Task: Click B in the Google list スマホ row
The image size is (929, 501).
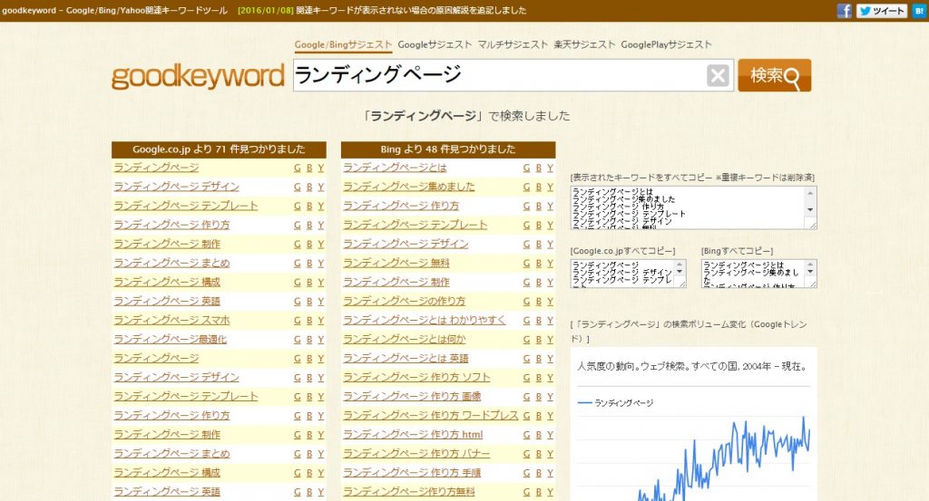Action: 309,321
